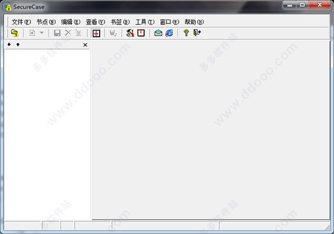Click the grayed delete X toolbar icon
Viewport: 334px width, 234px height.
click(68, 33)
